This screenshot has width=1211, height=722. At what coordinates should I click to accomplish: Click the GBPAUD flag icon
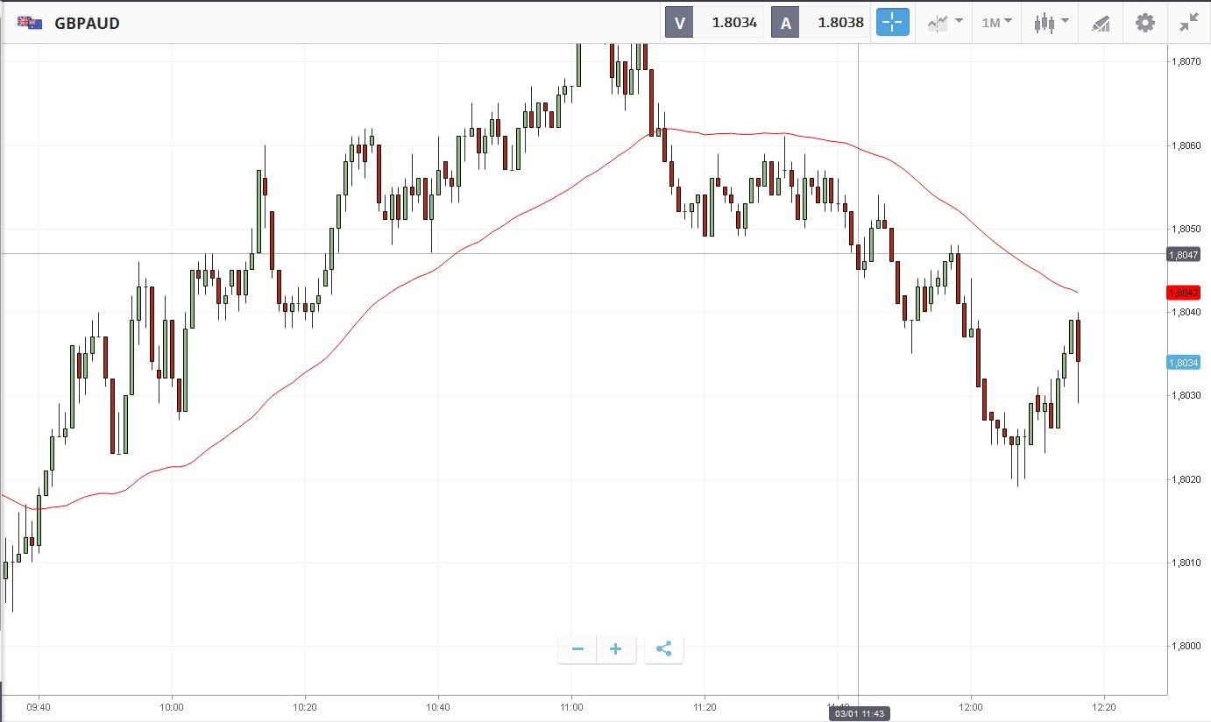[30, 23]
